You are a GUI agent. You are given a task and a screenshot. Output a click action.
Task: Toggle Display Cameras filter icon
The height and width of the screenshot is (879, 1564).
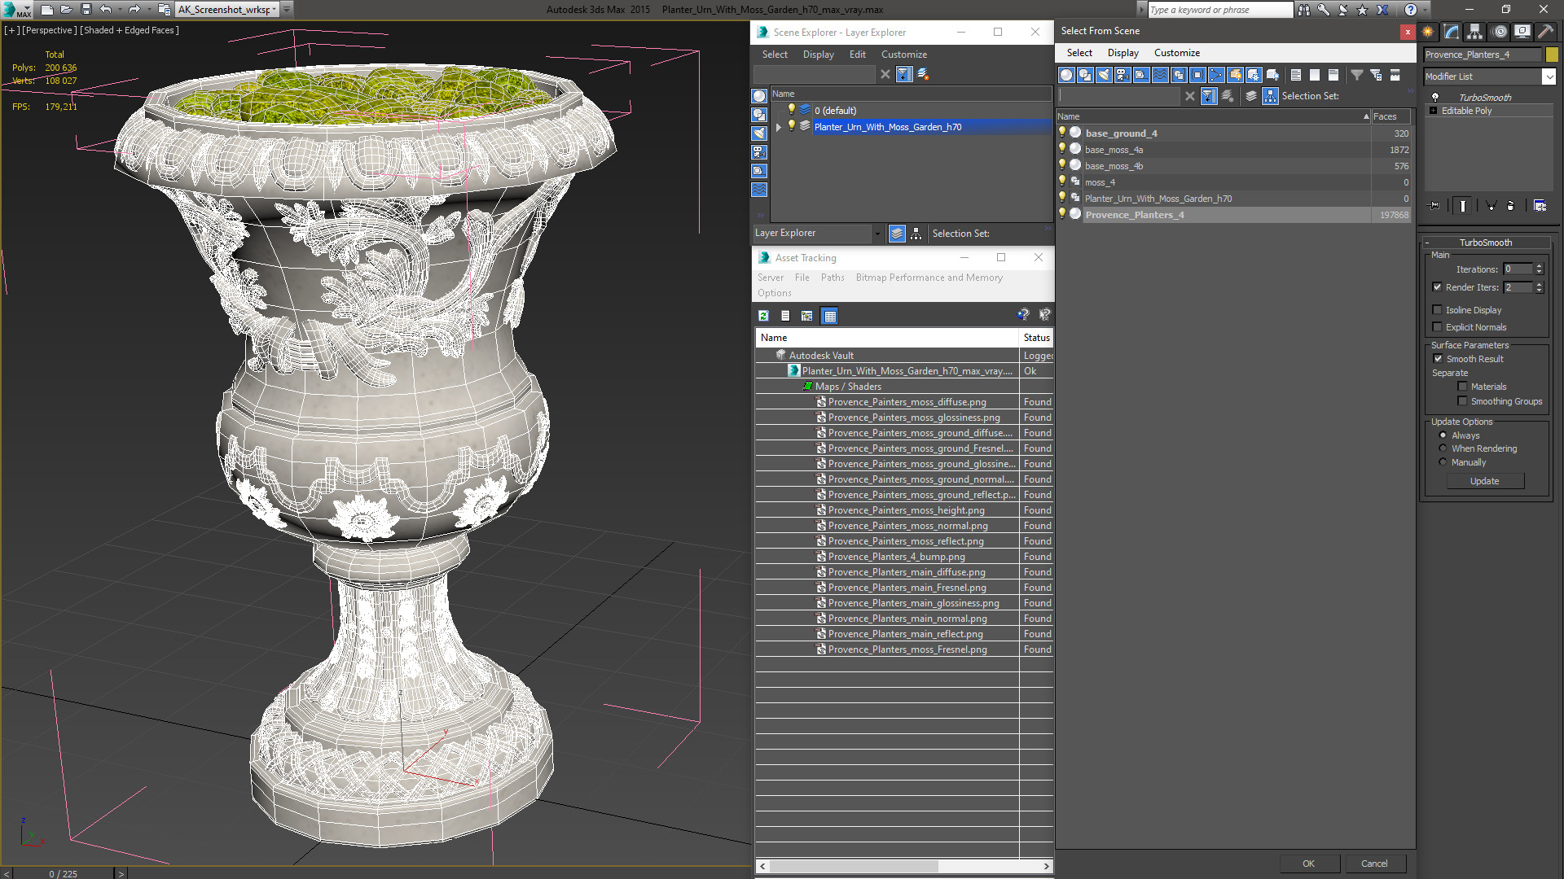coord(1122,75)
